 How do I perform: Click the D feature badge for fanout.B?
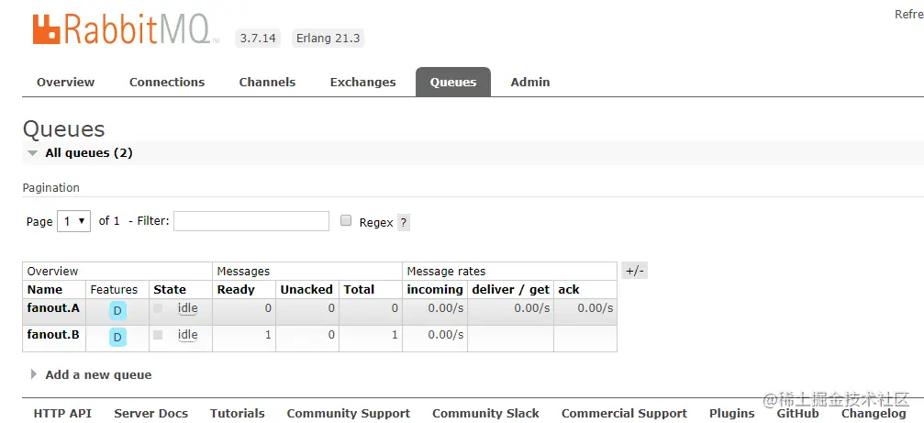coord(117,337)
